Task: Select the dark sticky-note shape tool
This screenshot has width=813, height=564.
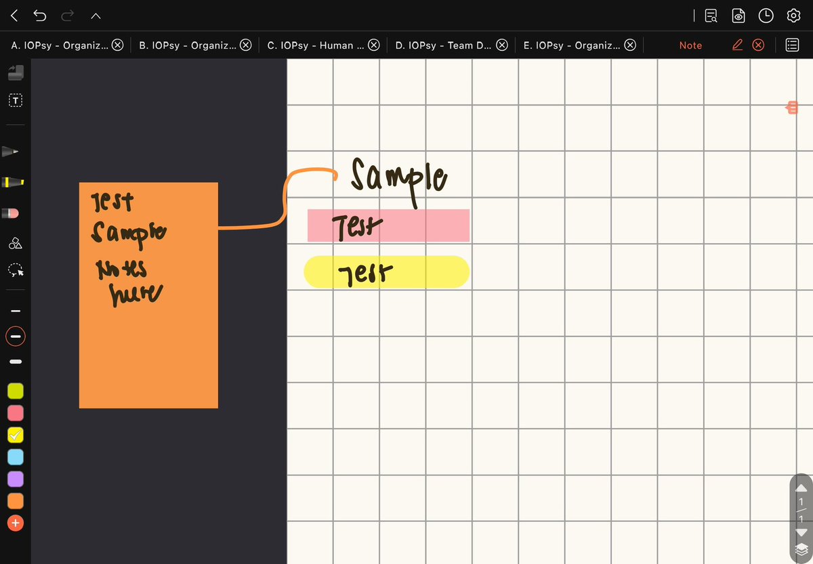Action: 16,72
